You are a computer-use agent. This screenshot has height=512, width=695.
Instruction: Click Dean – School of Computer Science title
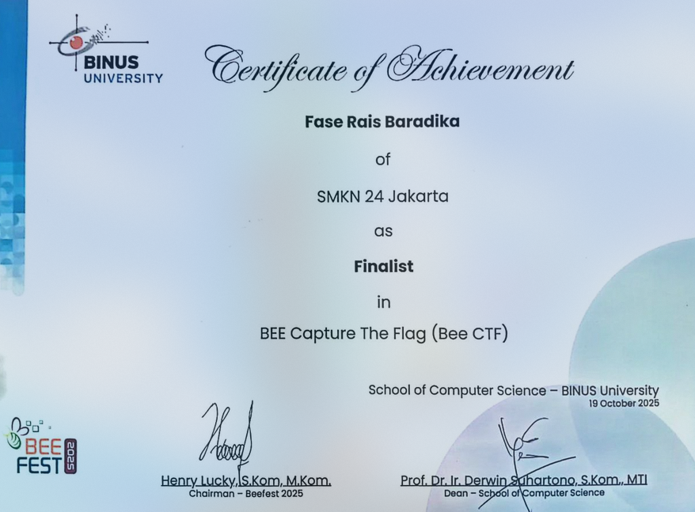pos(524,492)
